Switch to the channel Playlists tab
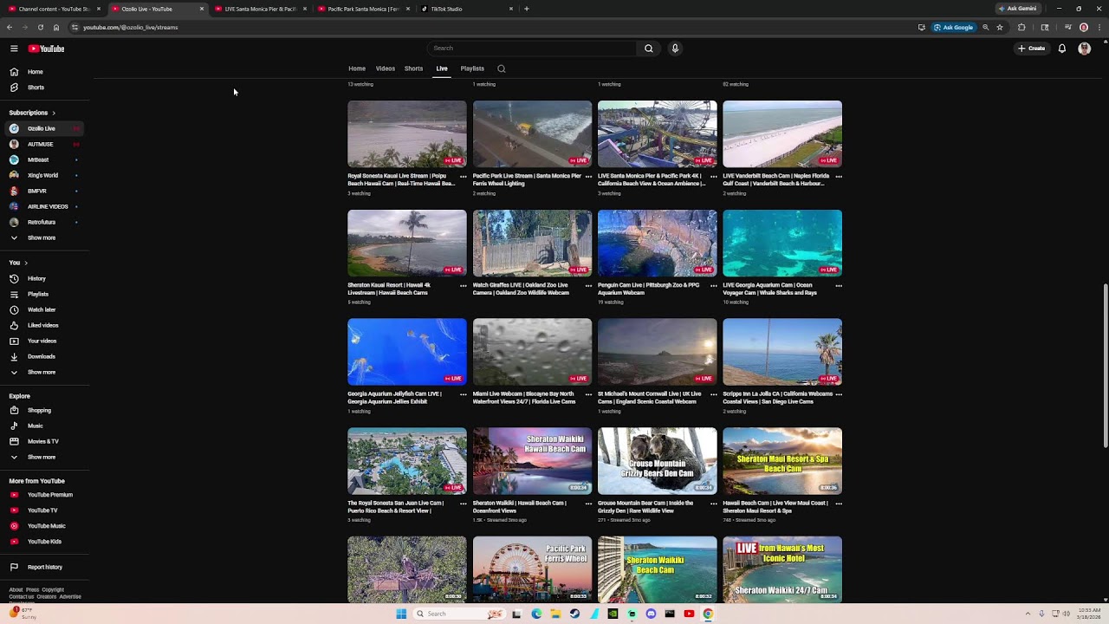 click(x=472, y=68)
